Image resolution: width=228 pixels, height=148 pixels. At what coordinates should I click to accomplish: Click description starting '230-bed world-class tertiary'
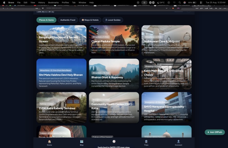166,117
